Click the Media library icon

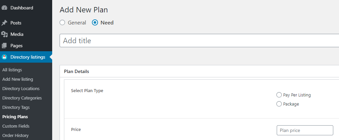(4, 34)
